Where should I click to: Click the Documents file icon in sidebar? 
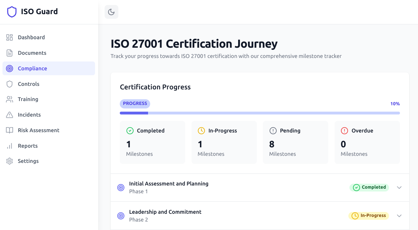tap(10, 53)
